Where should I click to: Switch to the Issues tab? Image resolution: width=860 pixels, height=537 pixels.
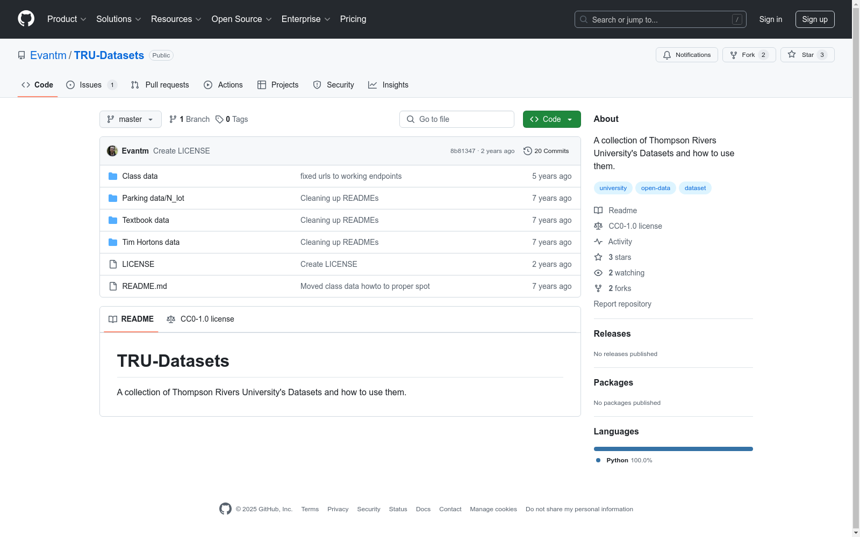tap(91, 85)
